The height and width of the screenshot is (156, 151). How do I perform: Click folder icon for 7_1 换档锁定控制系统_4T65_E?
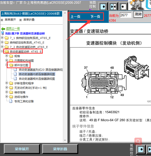[7, 38]
